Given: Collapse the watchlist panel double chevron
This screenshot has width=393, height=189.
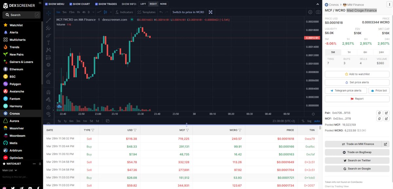Looking at the screenshot, I should (x=40, y=163).
